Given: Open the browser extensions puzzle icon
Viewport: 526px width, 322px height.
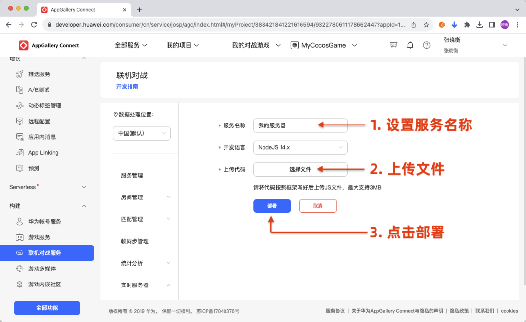Looking at the screenshot, I should pos(467,25).
